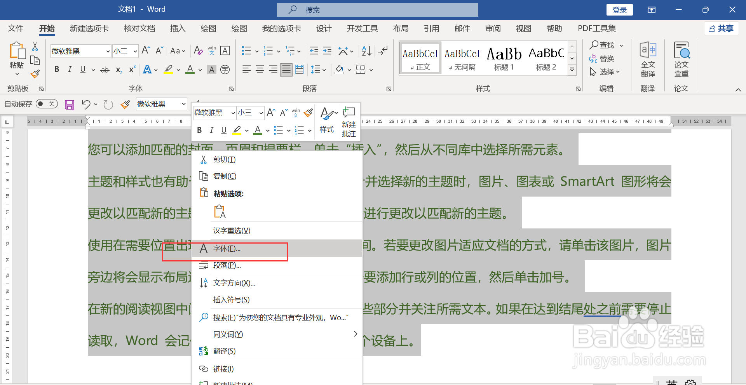Open the 文件 tab

click(16, 28)
